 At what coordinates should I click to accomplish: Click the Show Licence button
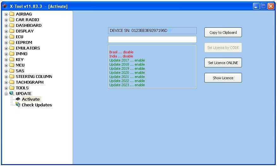[223, 78]
